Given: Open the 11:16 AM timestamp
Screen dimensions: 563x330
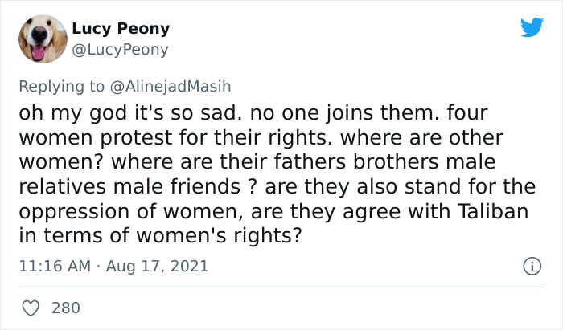Looking at the screenshot, I should pyautogui.click(x=55, y=267).
